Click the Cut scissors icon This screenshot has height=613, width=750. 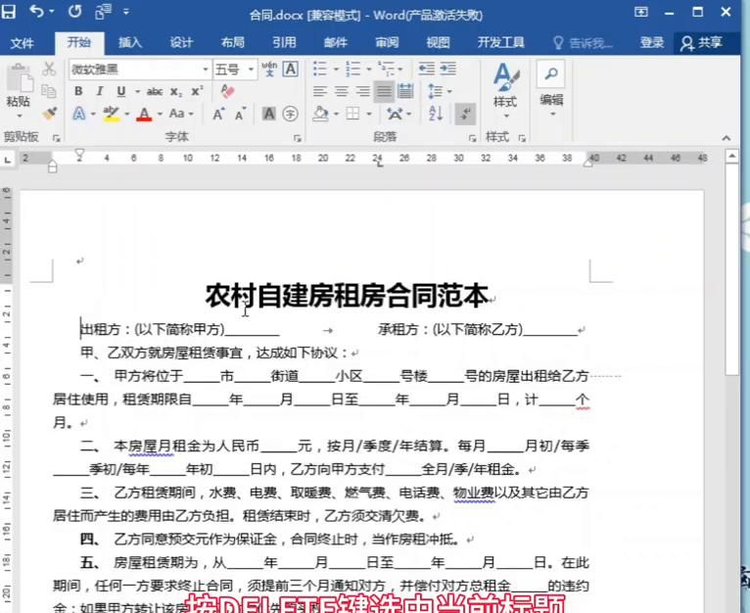49,69
